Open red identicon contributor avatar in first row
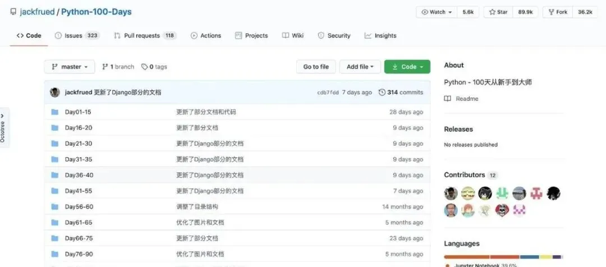 (536, 193)
